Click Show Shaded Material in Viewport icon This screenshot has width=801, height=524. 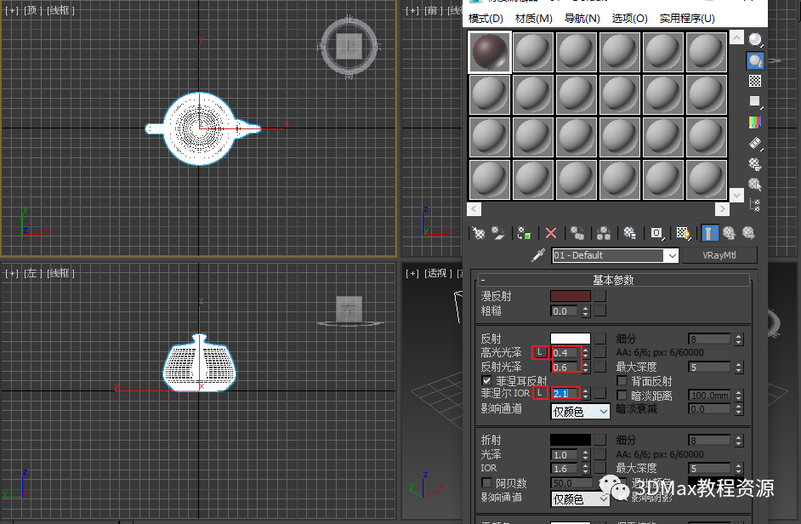683,232
